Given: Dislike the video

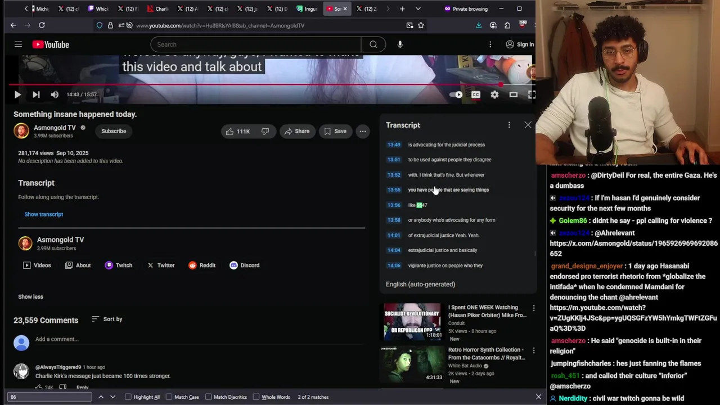Looking at the screenshot, I should pyautogui.click(x=265, y=131).
